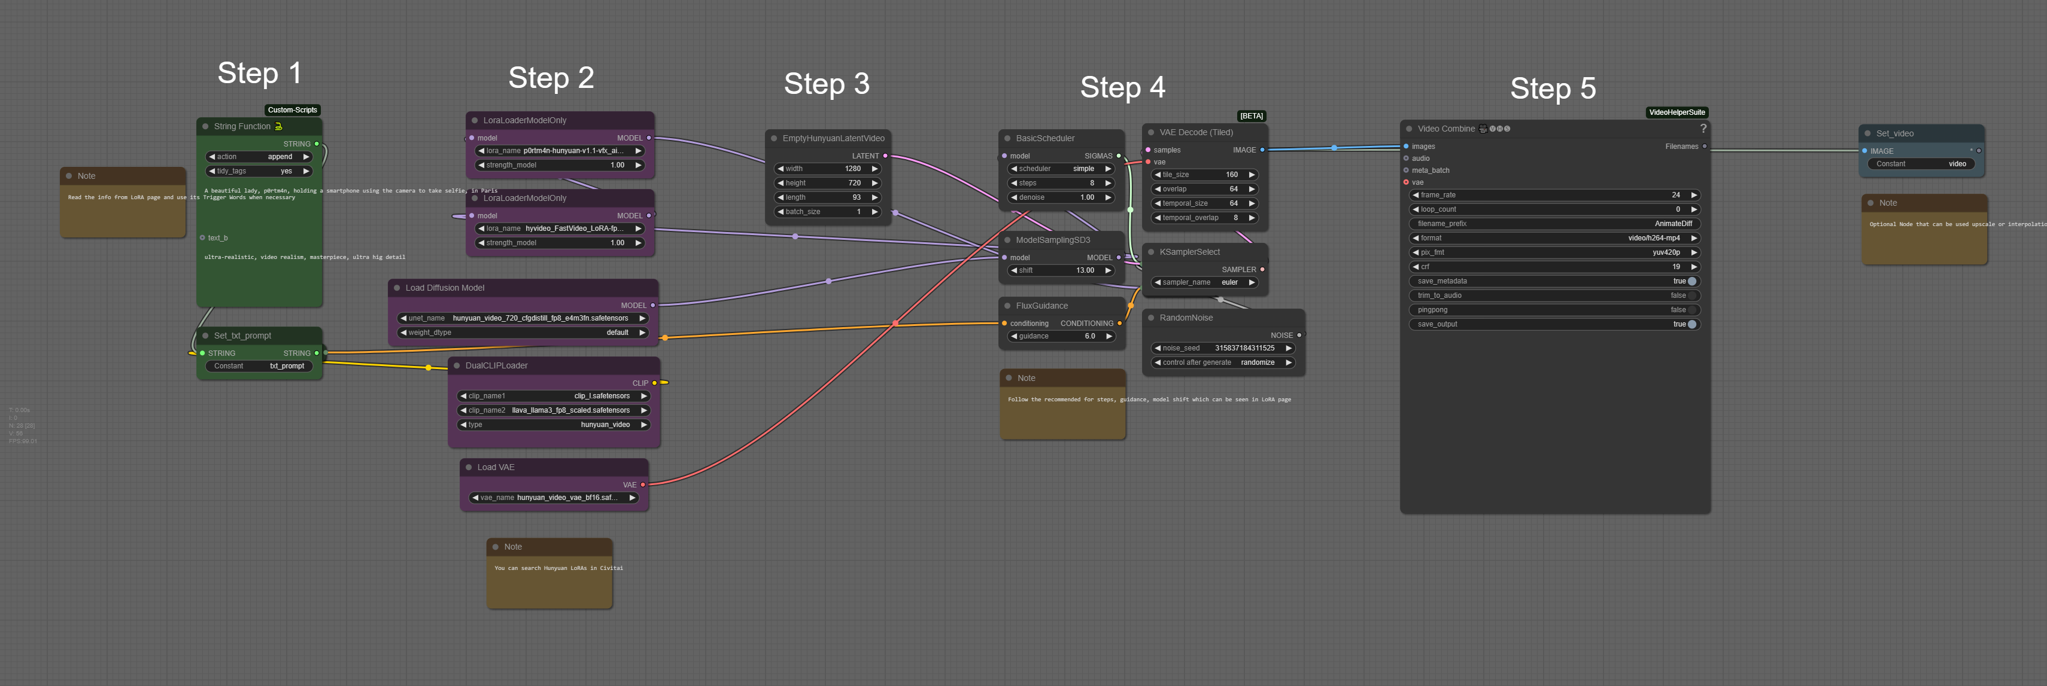Click the VHS badge icons beside Video Combine title
This screenshot has width=2047, height=686.
tap(1501, 129)
